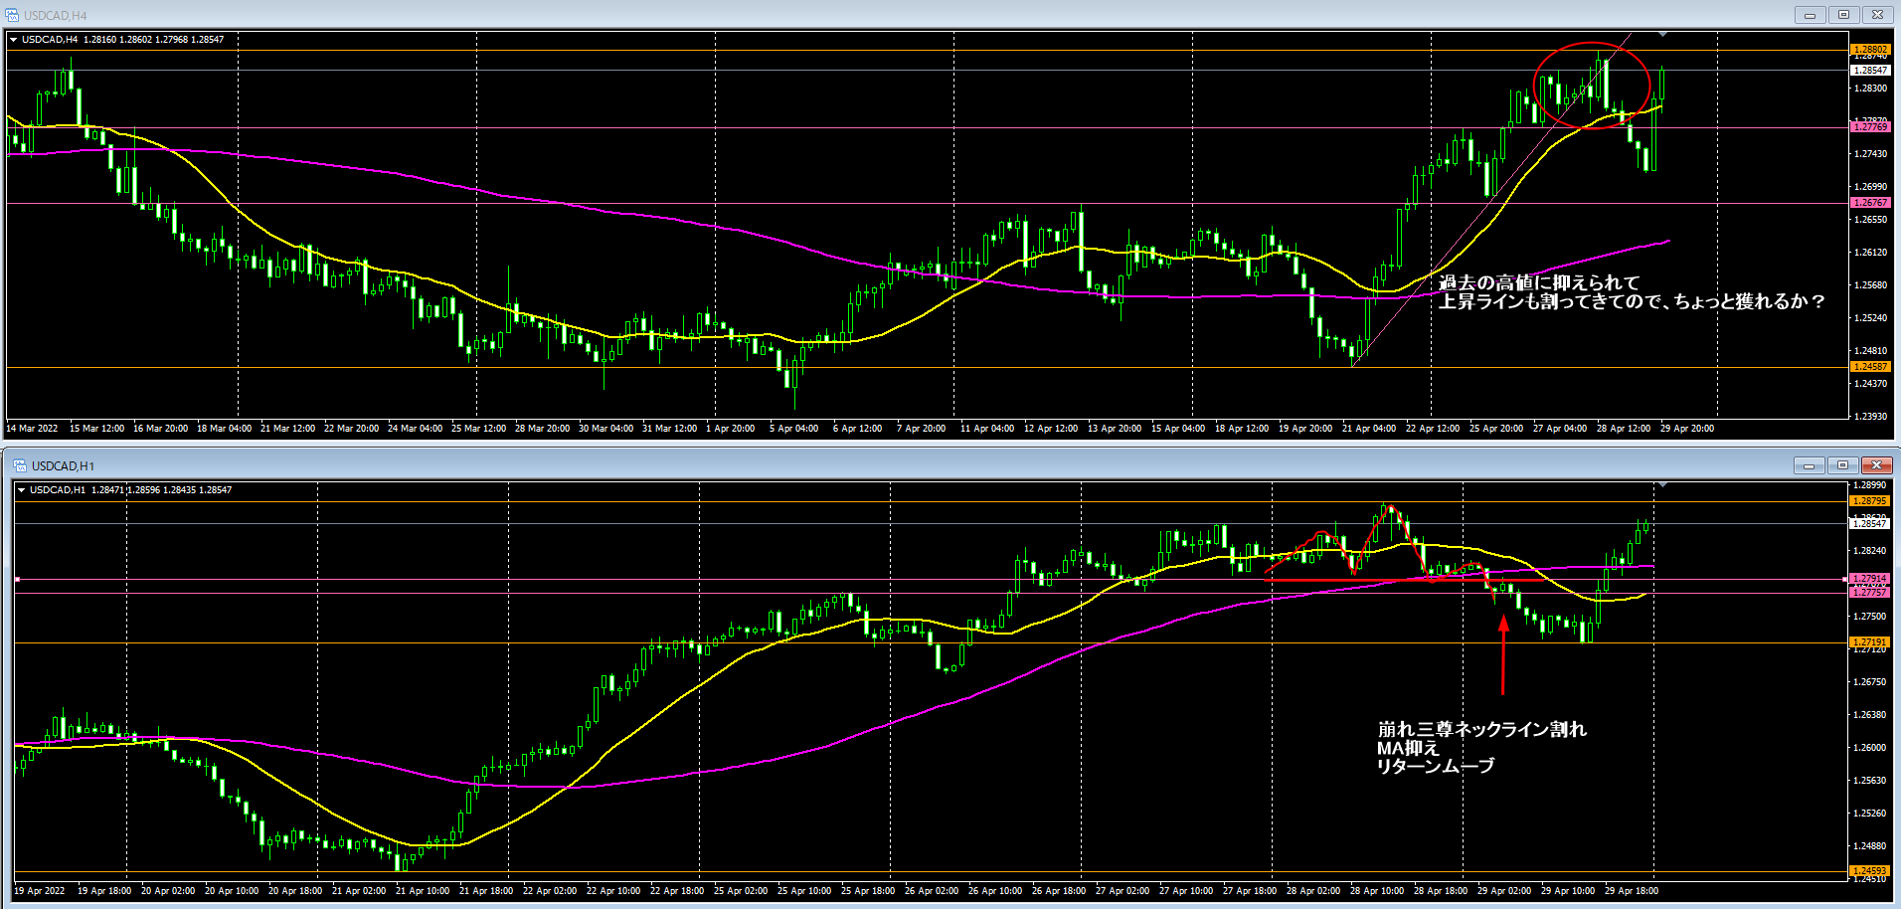Viewport: 1901px width, 909px height.
Task: Close the USDCAD,H4 chart window
Action: tap(1877, 15)
